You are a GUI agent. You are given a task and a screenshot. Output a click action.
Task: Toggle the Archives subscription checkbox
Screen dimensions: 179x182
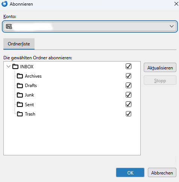tap(128, 76)
